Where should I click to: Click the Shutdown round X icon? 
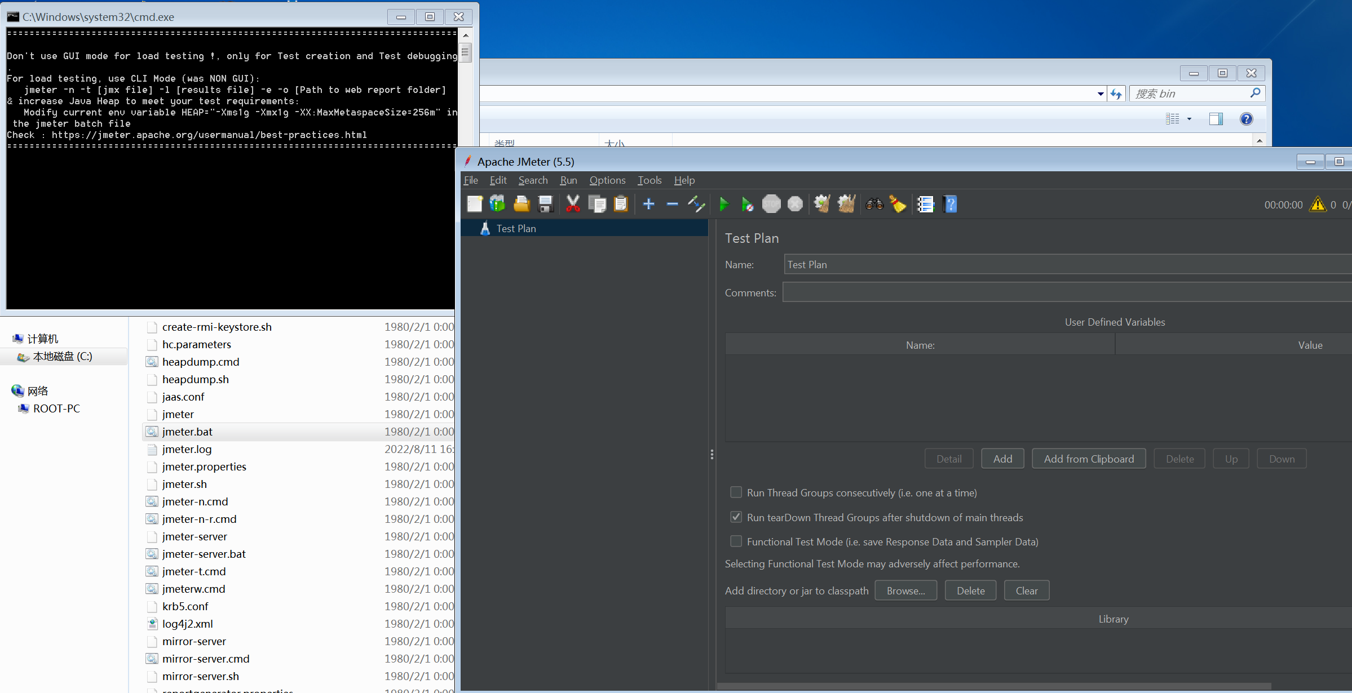795,204
